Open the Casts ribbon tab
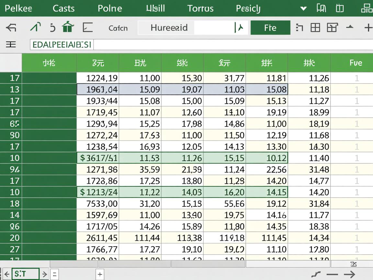Image resolution: width=373 pixels, height=280 pixels. tap(63, 8)
